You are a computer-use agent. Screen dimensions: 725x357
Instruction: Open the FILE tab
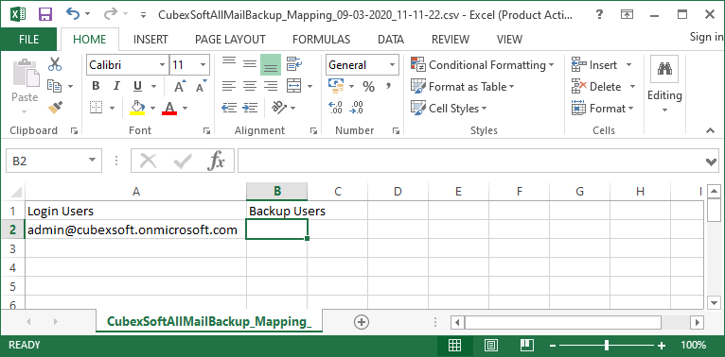28,40
